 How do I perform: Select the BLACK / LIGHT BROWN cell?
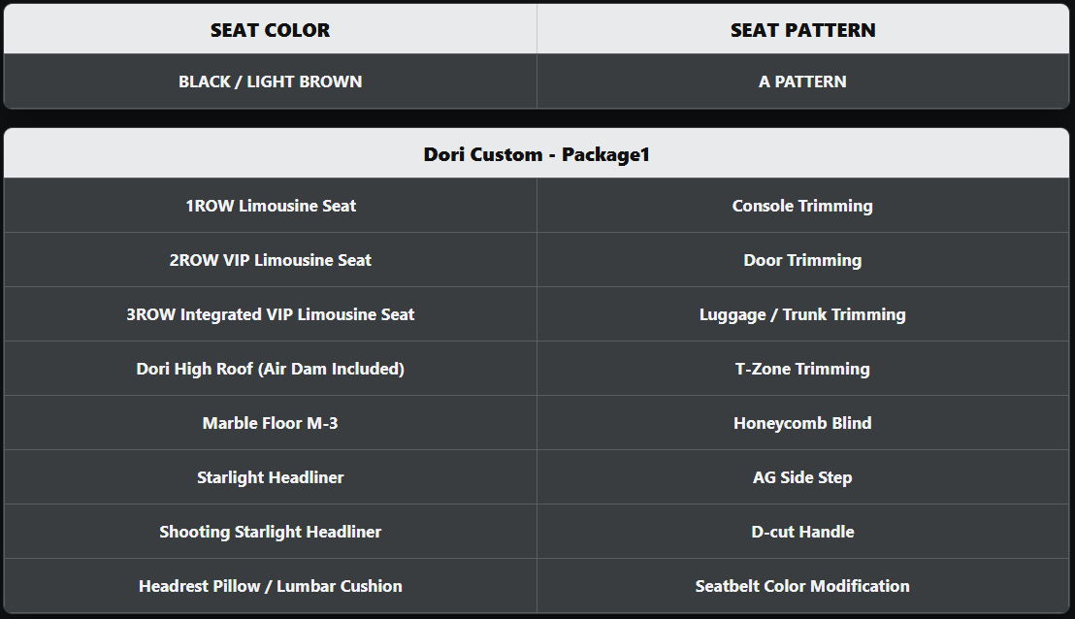[x=270, y=81]
